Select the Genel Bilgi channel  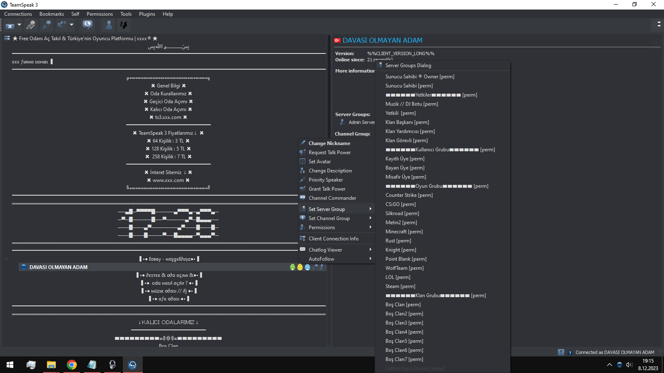(168, 86)
